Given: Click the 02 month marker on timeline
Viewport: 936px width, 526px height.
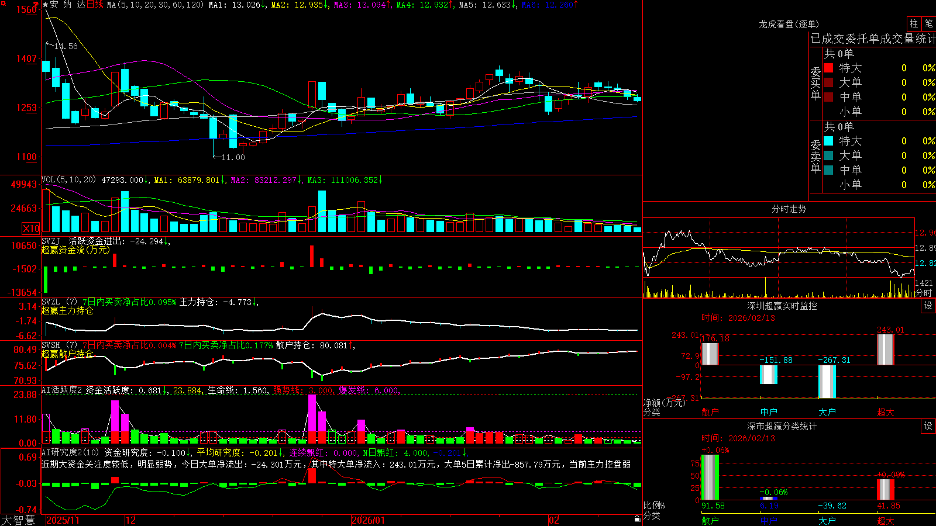Looking at the screenshot, I should coord(554,520).
